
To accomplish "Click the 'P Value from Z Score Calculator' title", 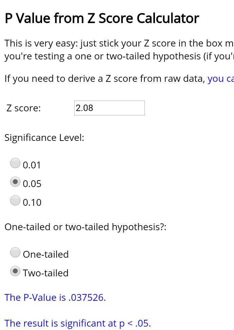I will click(102, 18).
